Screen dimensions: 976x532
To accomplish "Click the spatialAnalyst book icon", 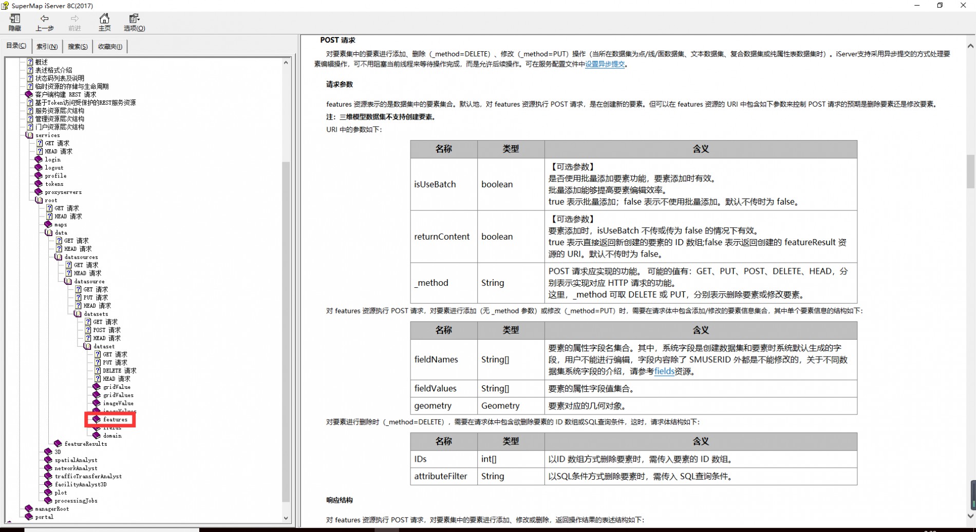I will point(48,460).
